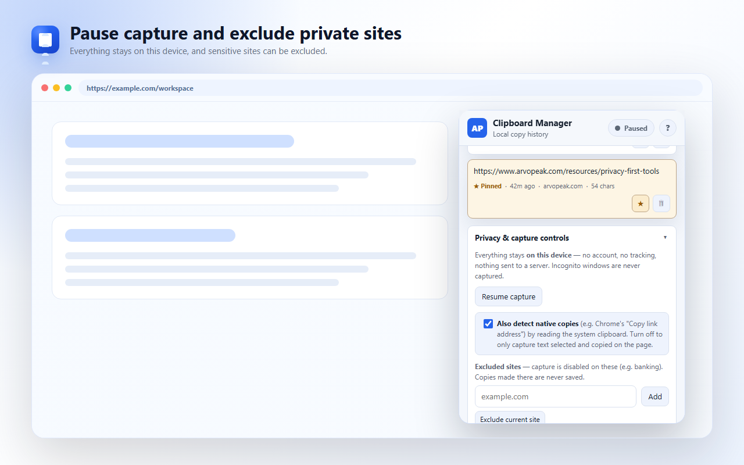Click the yellow window minimize dot
Viewport: 744px width, 465px height.
click(x=56, y=88)
